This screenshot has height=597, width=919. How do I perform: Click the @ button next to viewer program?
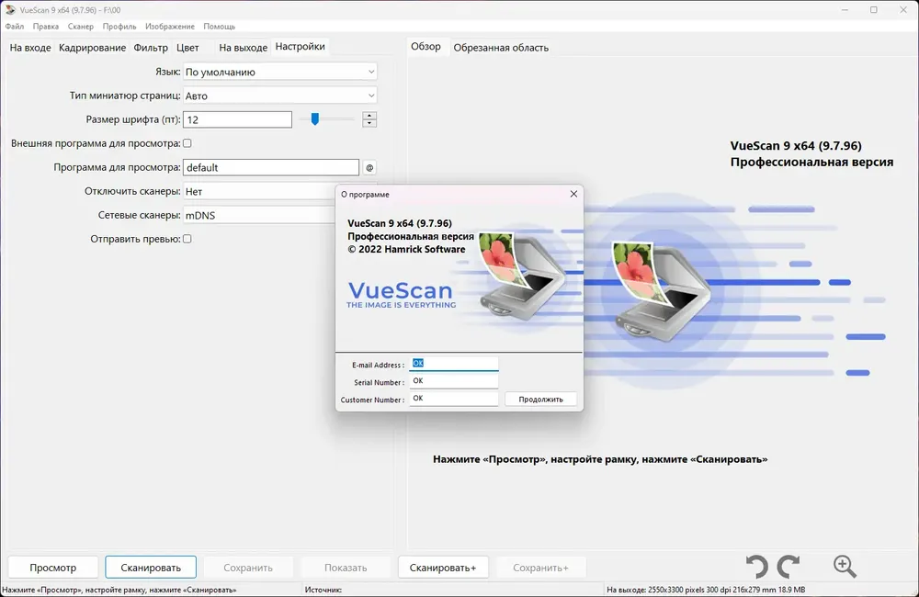click(369, 167)
